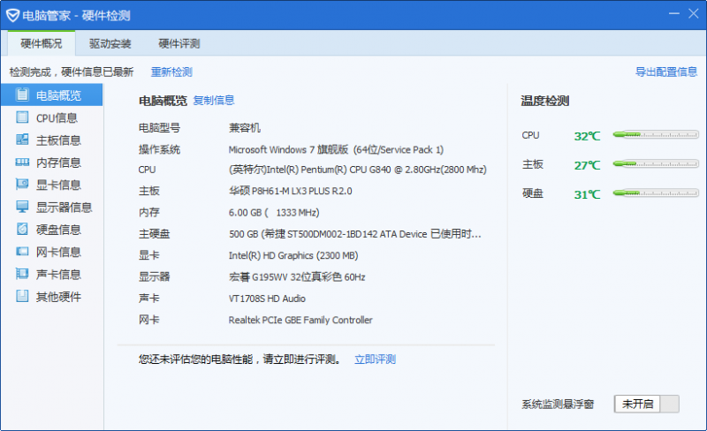The height and width of the screenshot is (431, 707).
Task: Open the 显示器信息 monitor icon
Action: [x=21, y=207]
